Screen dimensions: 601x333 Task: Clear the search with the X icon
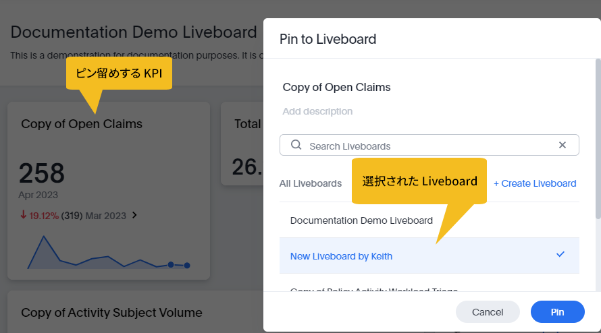563,145
